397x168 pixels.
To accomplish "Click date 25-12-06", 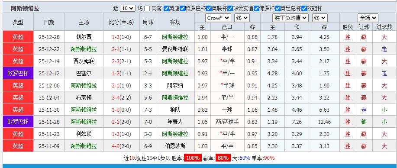I will 49,86.
